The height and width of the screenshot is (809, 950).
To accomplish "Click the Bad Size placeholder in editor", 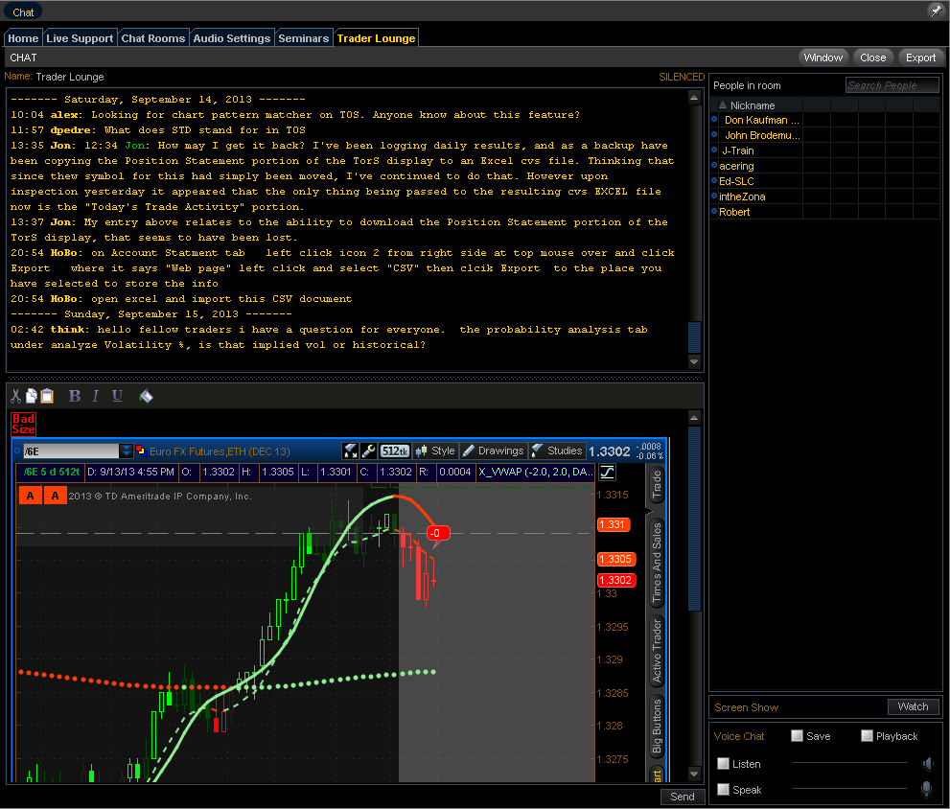I will pyautogui.click(x=24, y=425).
